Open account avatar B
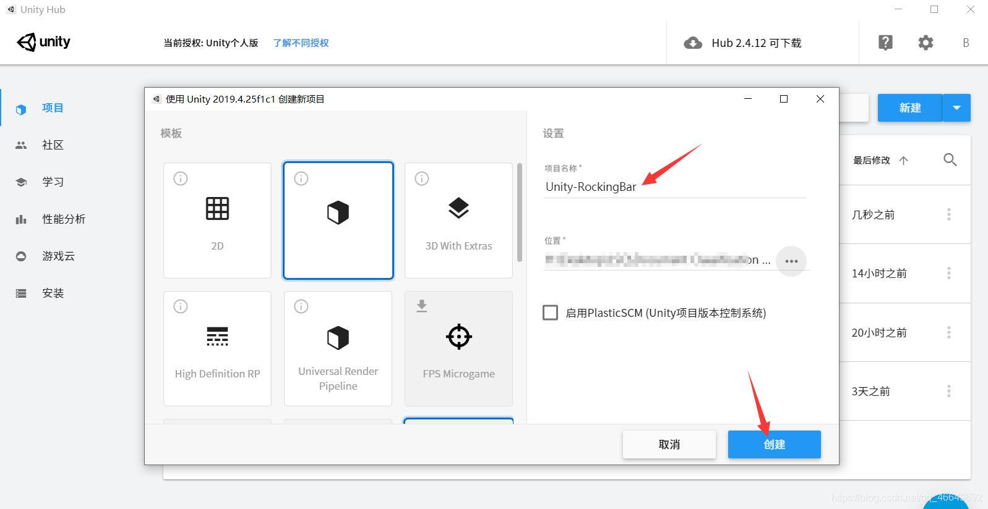 coord(966,43)
